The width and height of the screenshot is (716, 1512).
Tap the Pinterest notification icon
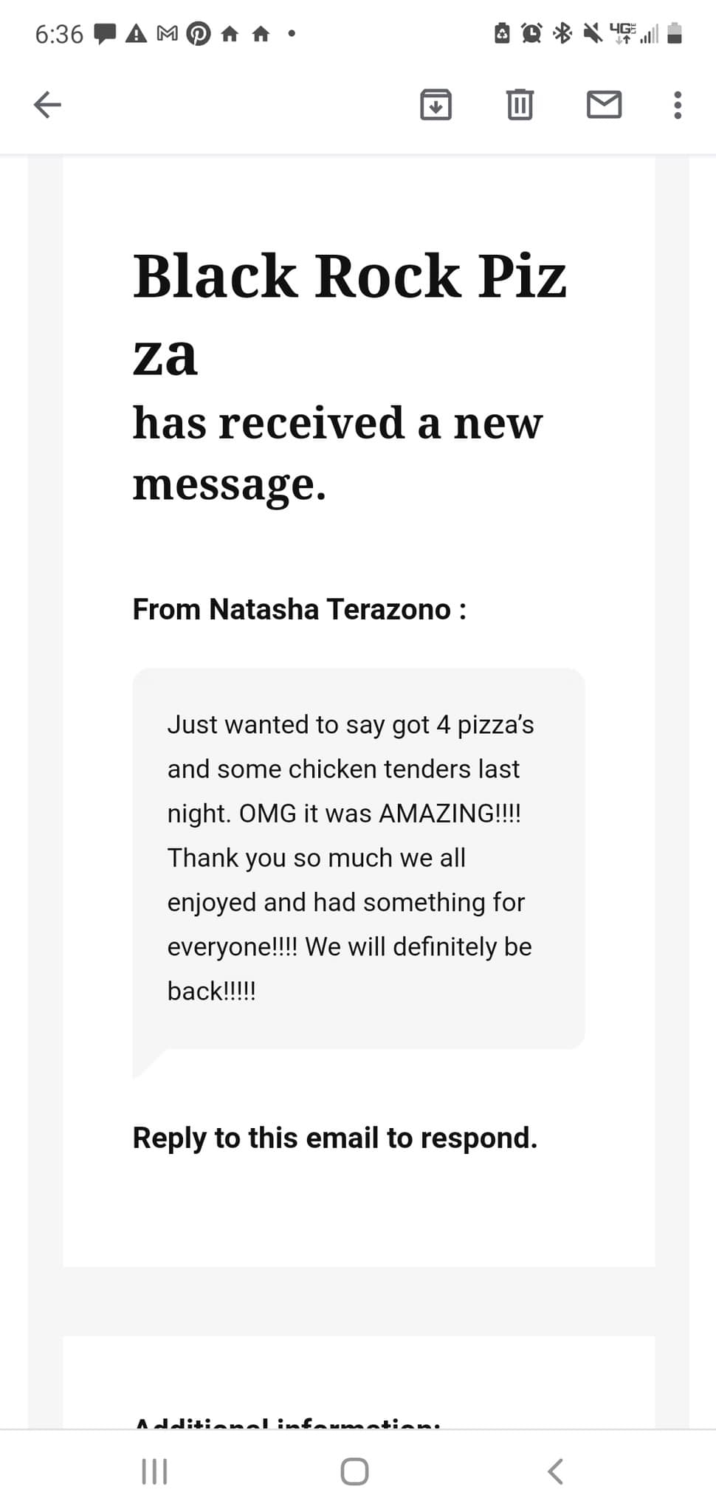click(198, 33)
